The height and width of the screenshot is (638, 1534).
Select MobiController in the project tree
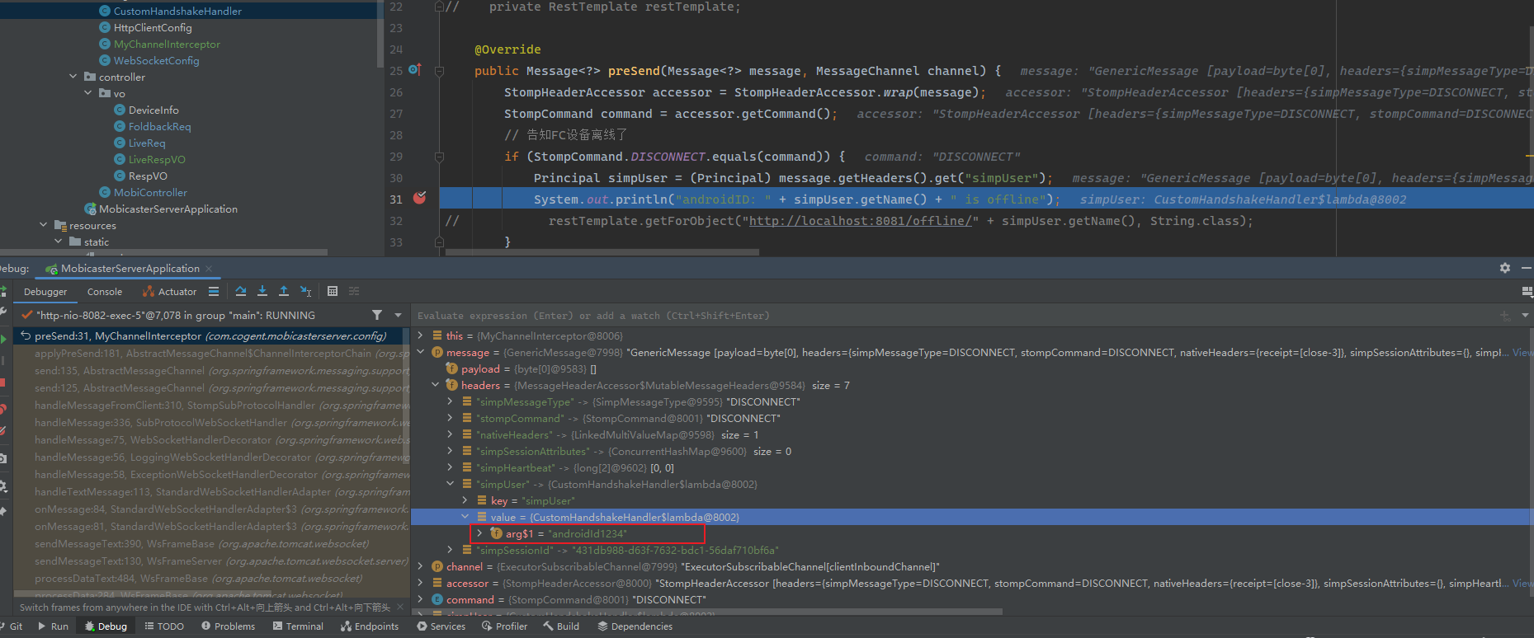(x=150, y=192)
